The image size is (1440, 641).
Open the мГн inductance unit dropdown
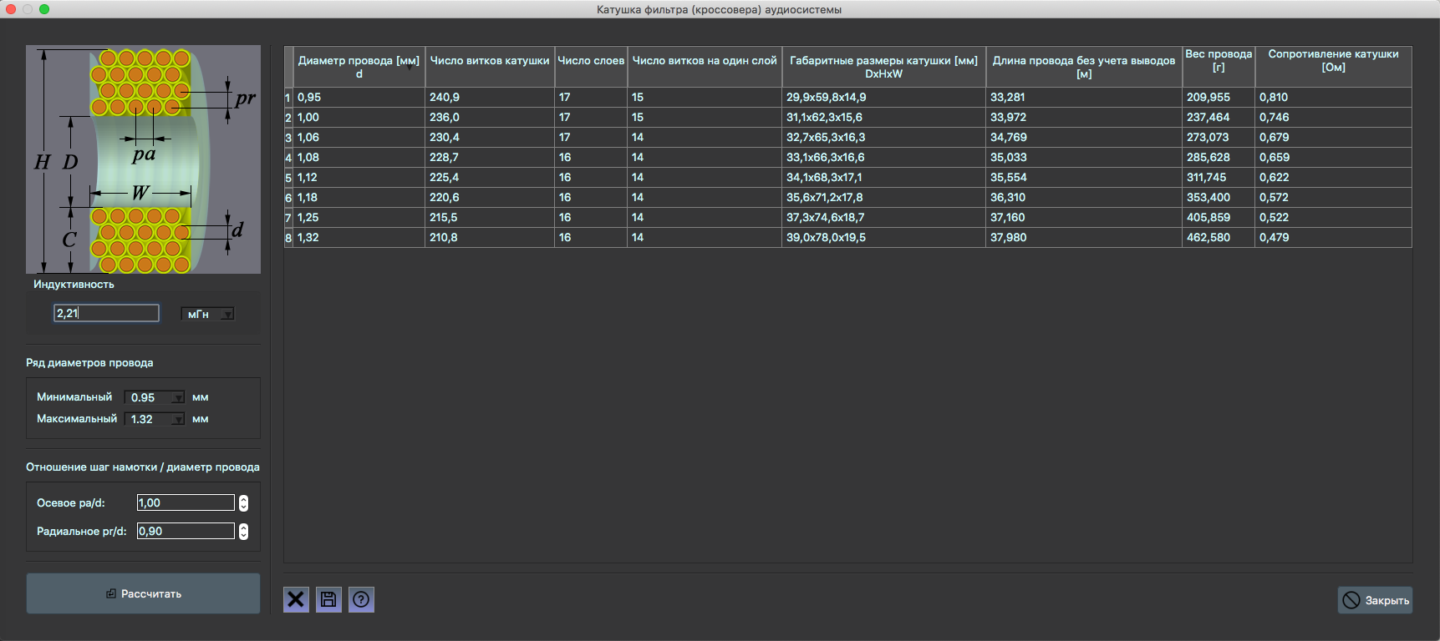(208, 314)
